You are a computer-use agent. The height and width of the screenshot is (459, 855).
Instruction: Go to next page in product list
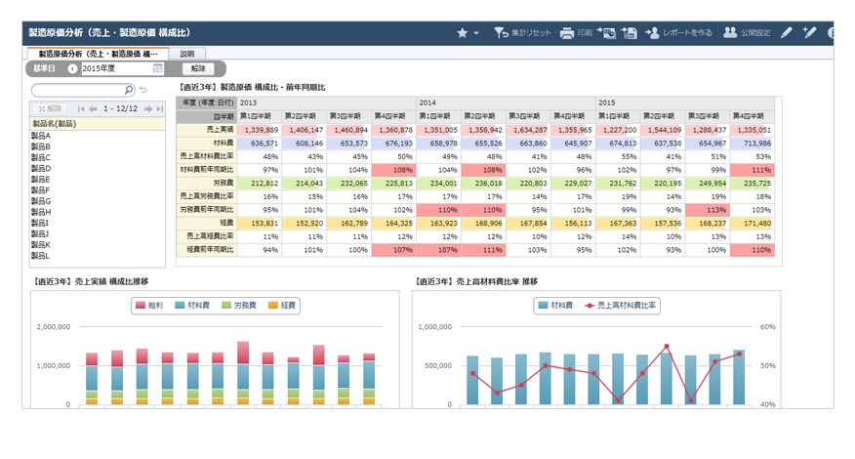pyautogui.click(x=147, y=108)
